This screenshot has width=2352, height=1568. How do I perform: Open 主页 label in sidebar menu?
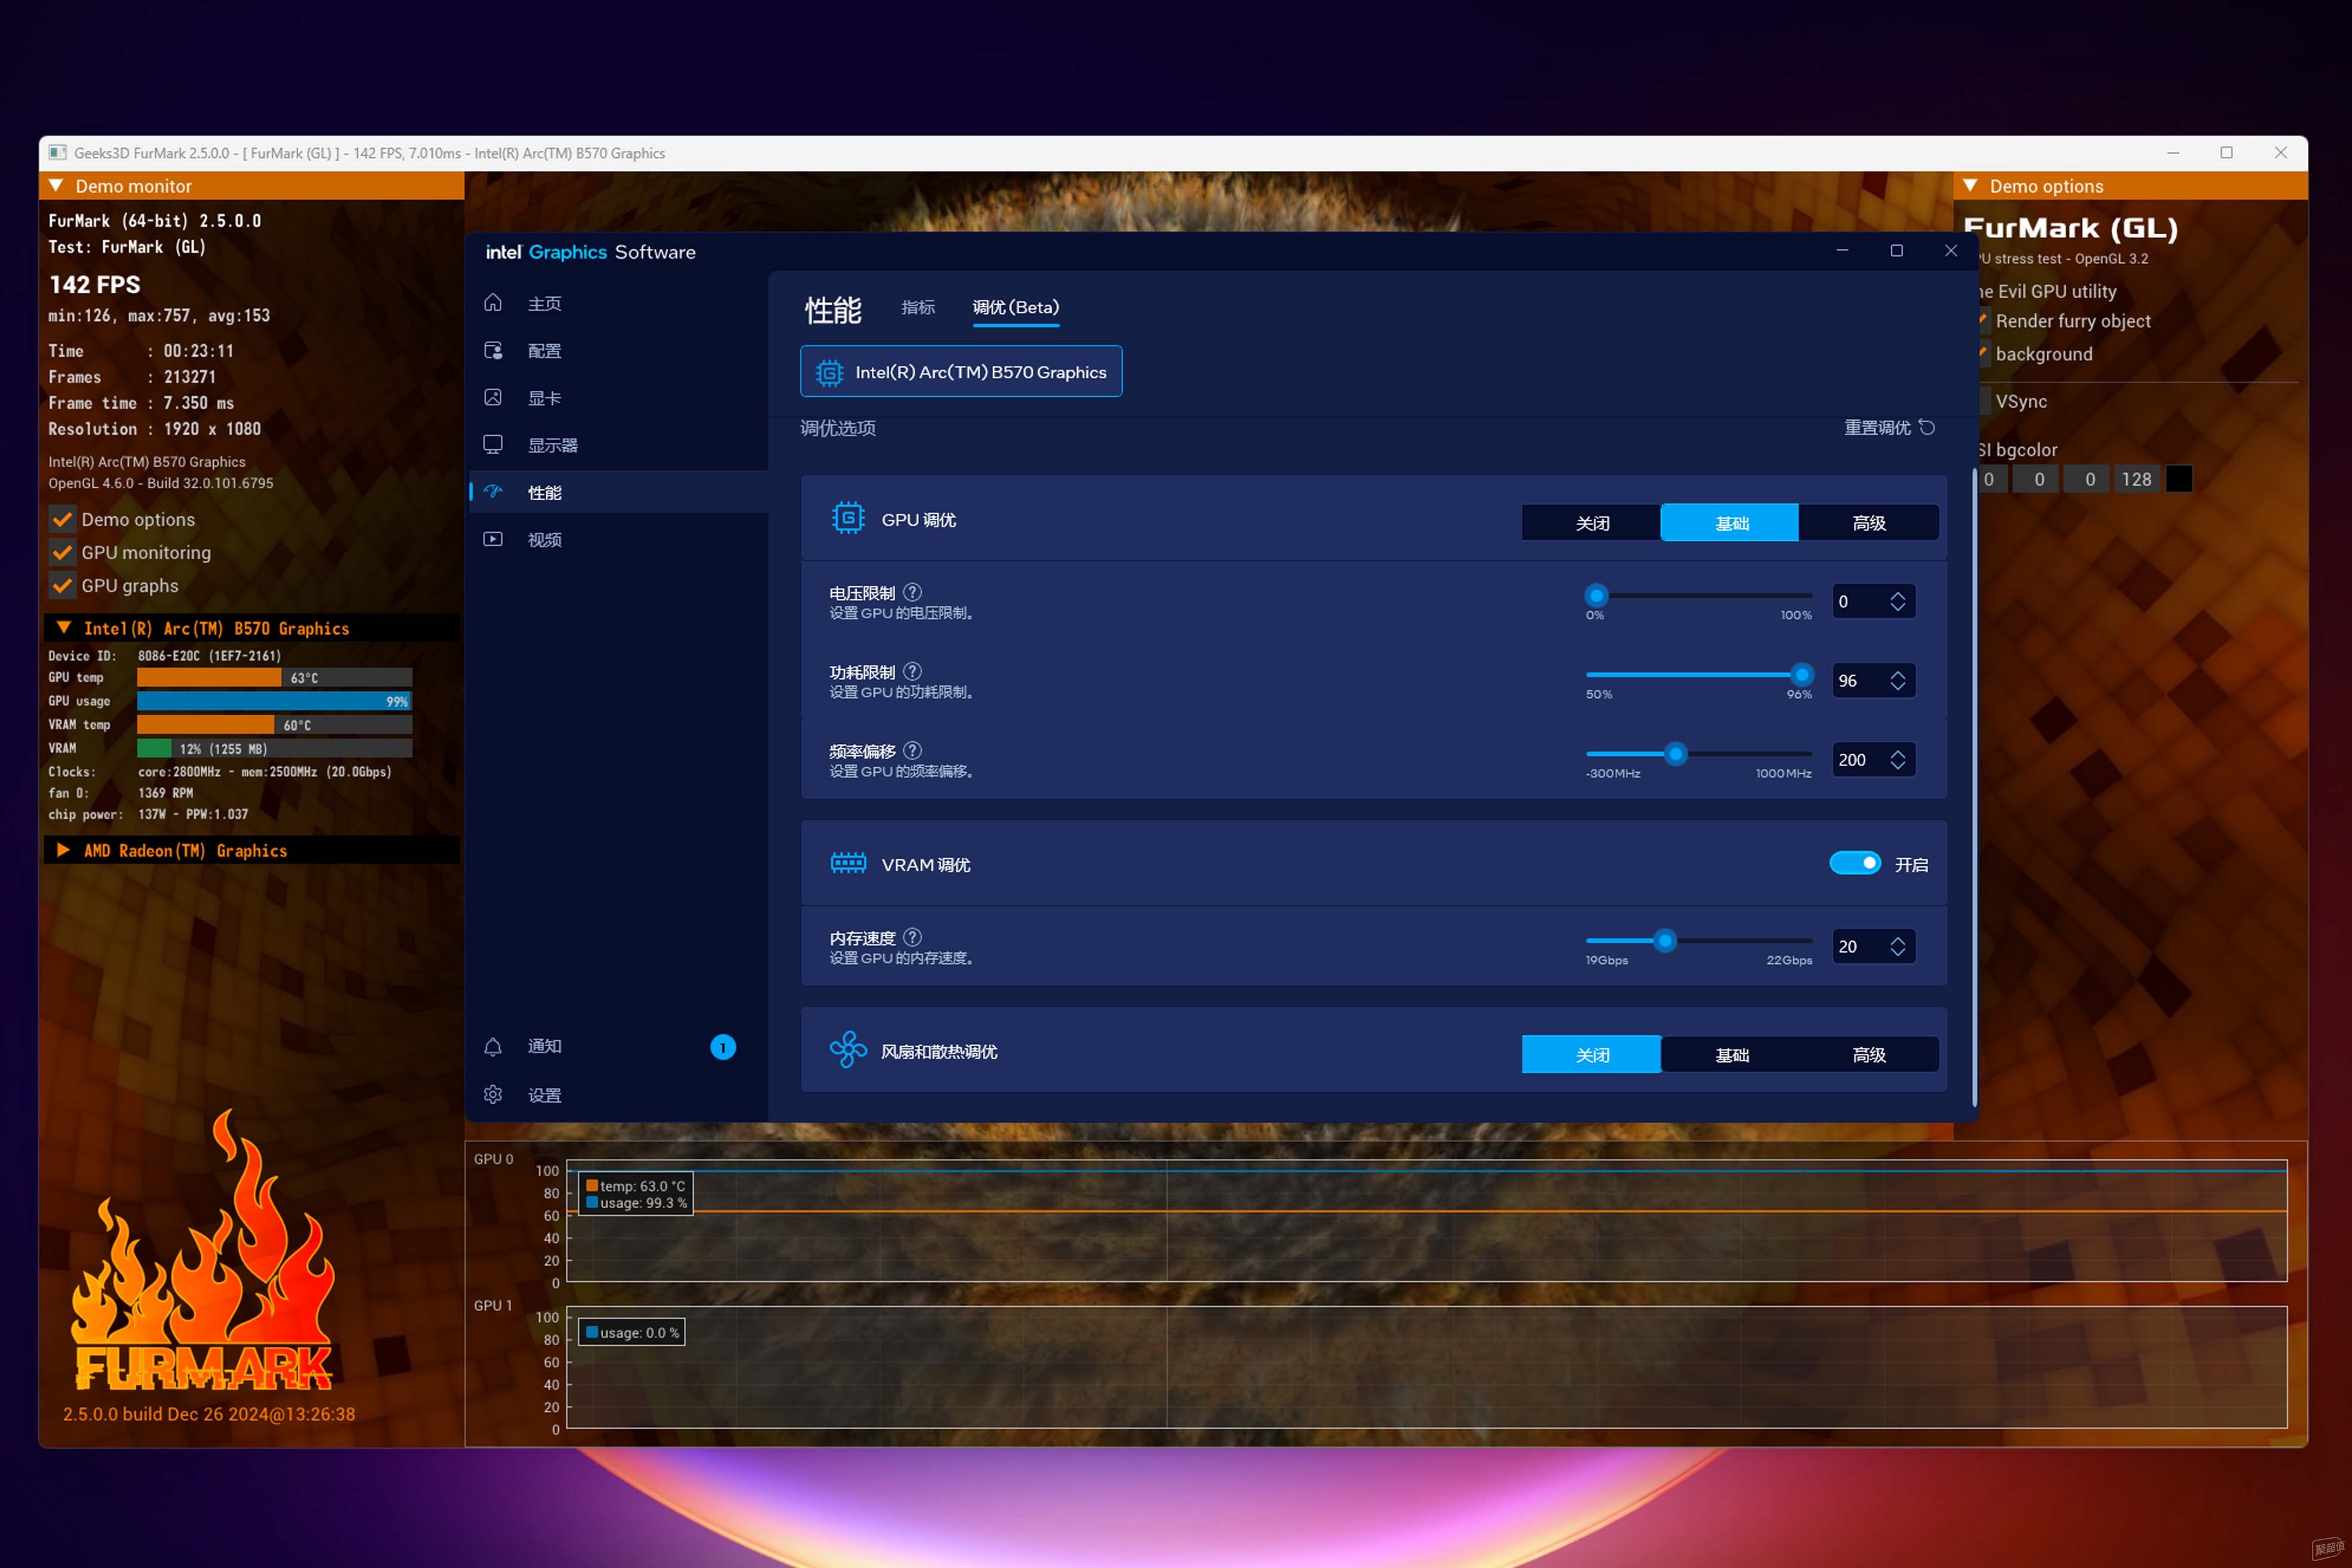pos(544,303)
